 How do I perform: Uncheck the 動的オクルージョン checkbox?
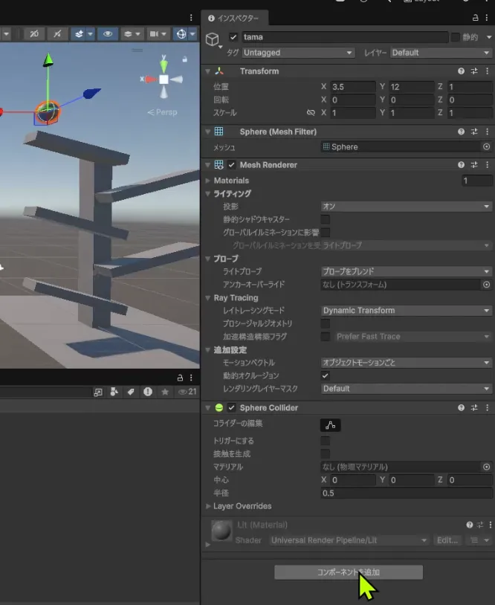pos(325,376)
